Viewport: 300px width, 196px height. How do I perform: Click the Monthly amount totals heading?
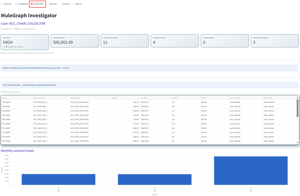[x=17, y=151]
